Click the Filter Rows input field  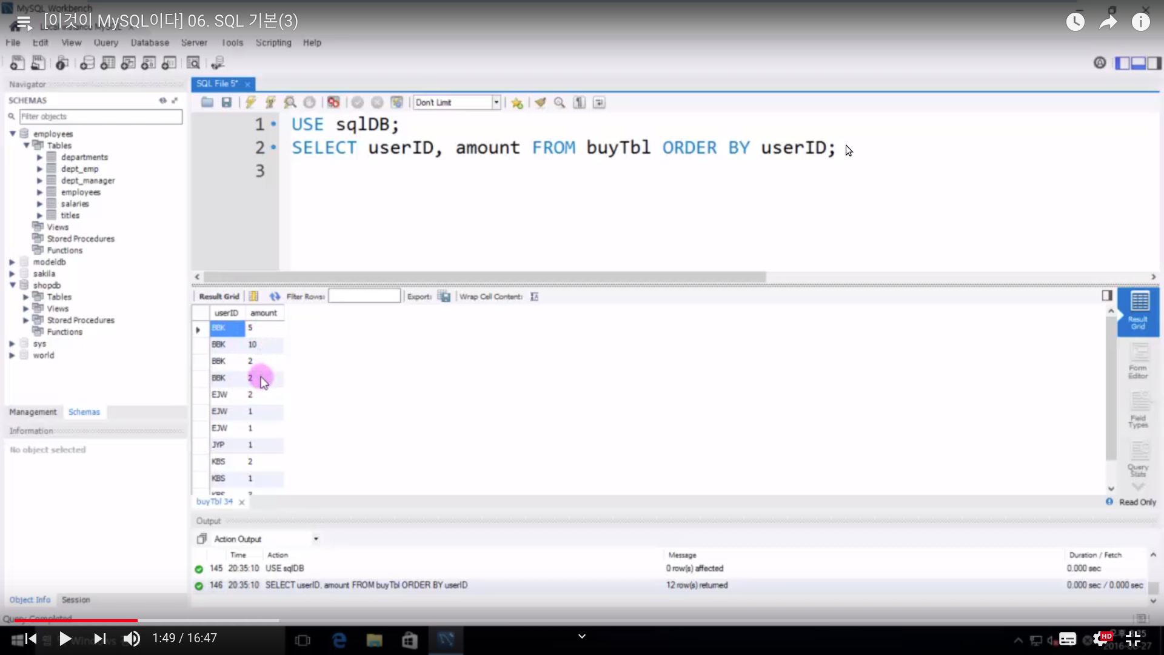(x=364, y=297)
